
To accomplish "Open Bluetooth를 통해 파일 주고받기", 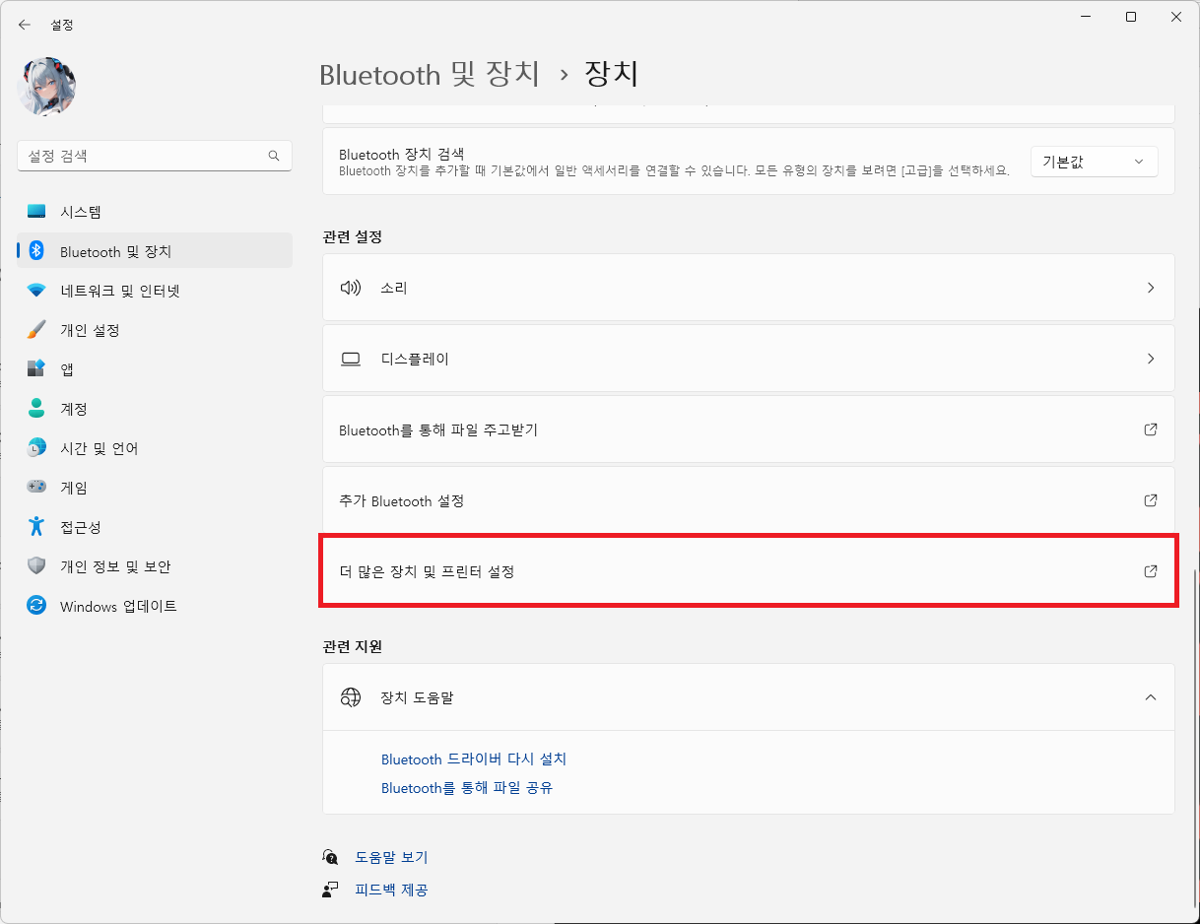I will pos(749,429).
